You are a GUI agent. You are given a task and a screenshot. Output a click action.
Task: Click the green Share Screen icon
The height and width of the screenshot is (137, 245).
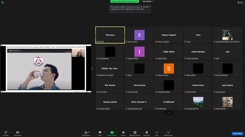(x=112, y=132)
